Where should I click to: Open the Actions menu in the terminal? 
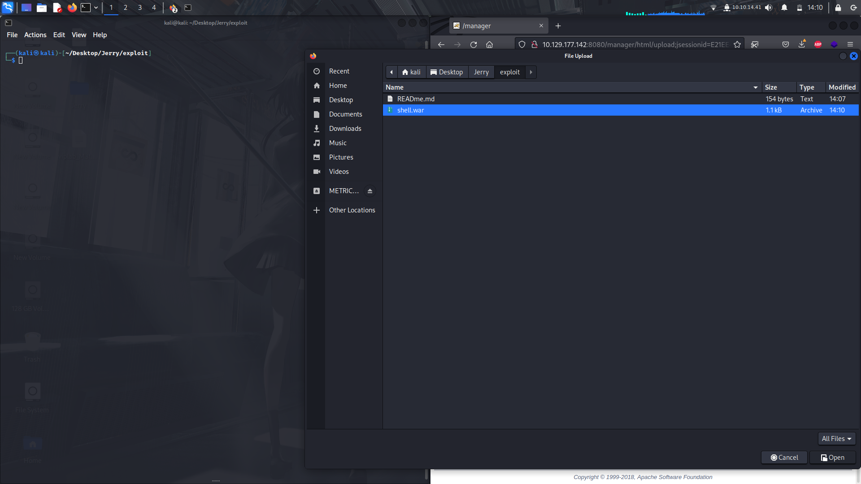[x=35, y=35]
